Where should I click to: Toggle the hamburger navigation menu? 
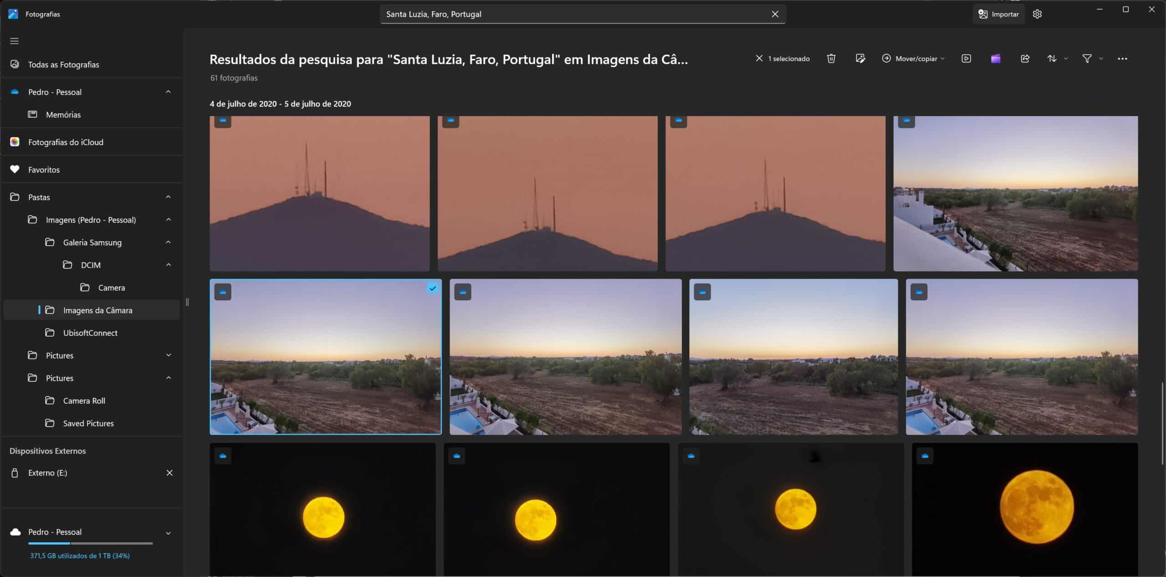coord(15,41)
